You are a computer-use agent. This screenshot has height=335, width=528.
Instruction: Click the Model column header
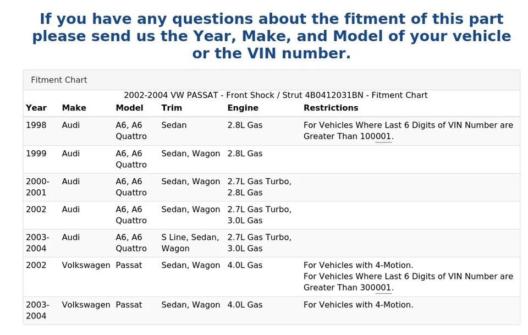(129, 108)
